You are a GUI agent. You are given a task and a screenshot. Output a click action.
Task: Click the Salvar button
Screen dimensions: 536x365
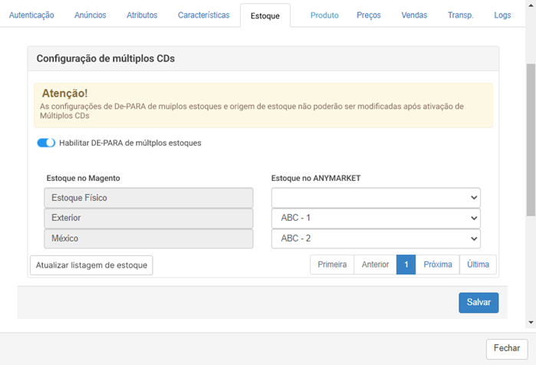pyautogui.click(x=478, y=302)
